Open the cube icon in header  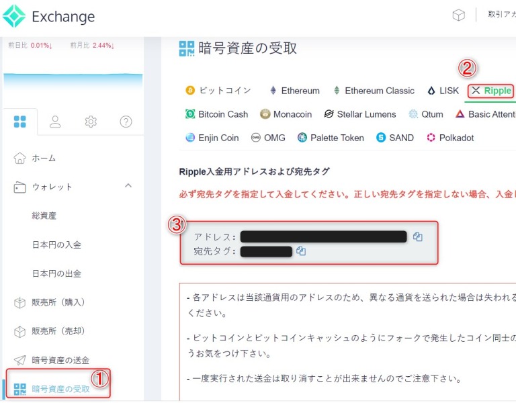(x=458, y=15)
